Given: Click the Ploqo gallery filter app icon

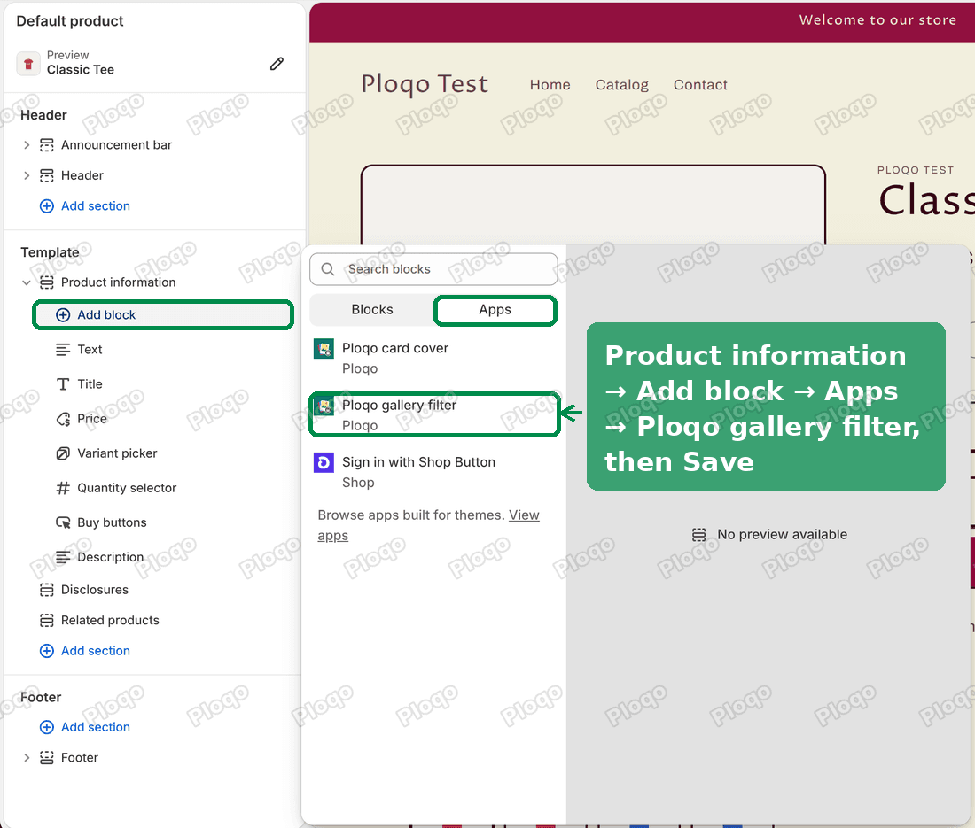Looking at the screenshot, I should click(x=324, y=406).
